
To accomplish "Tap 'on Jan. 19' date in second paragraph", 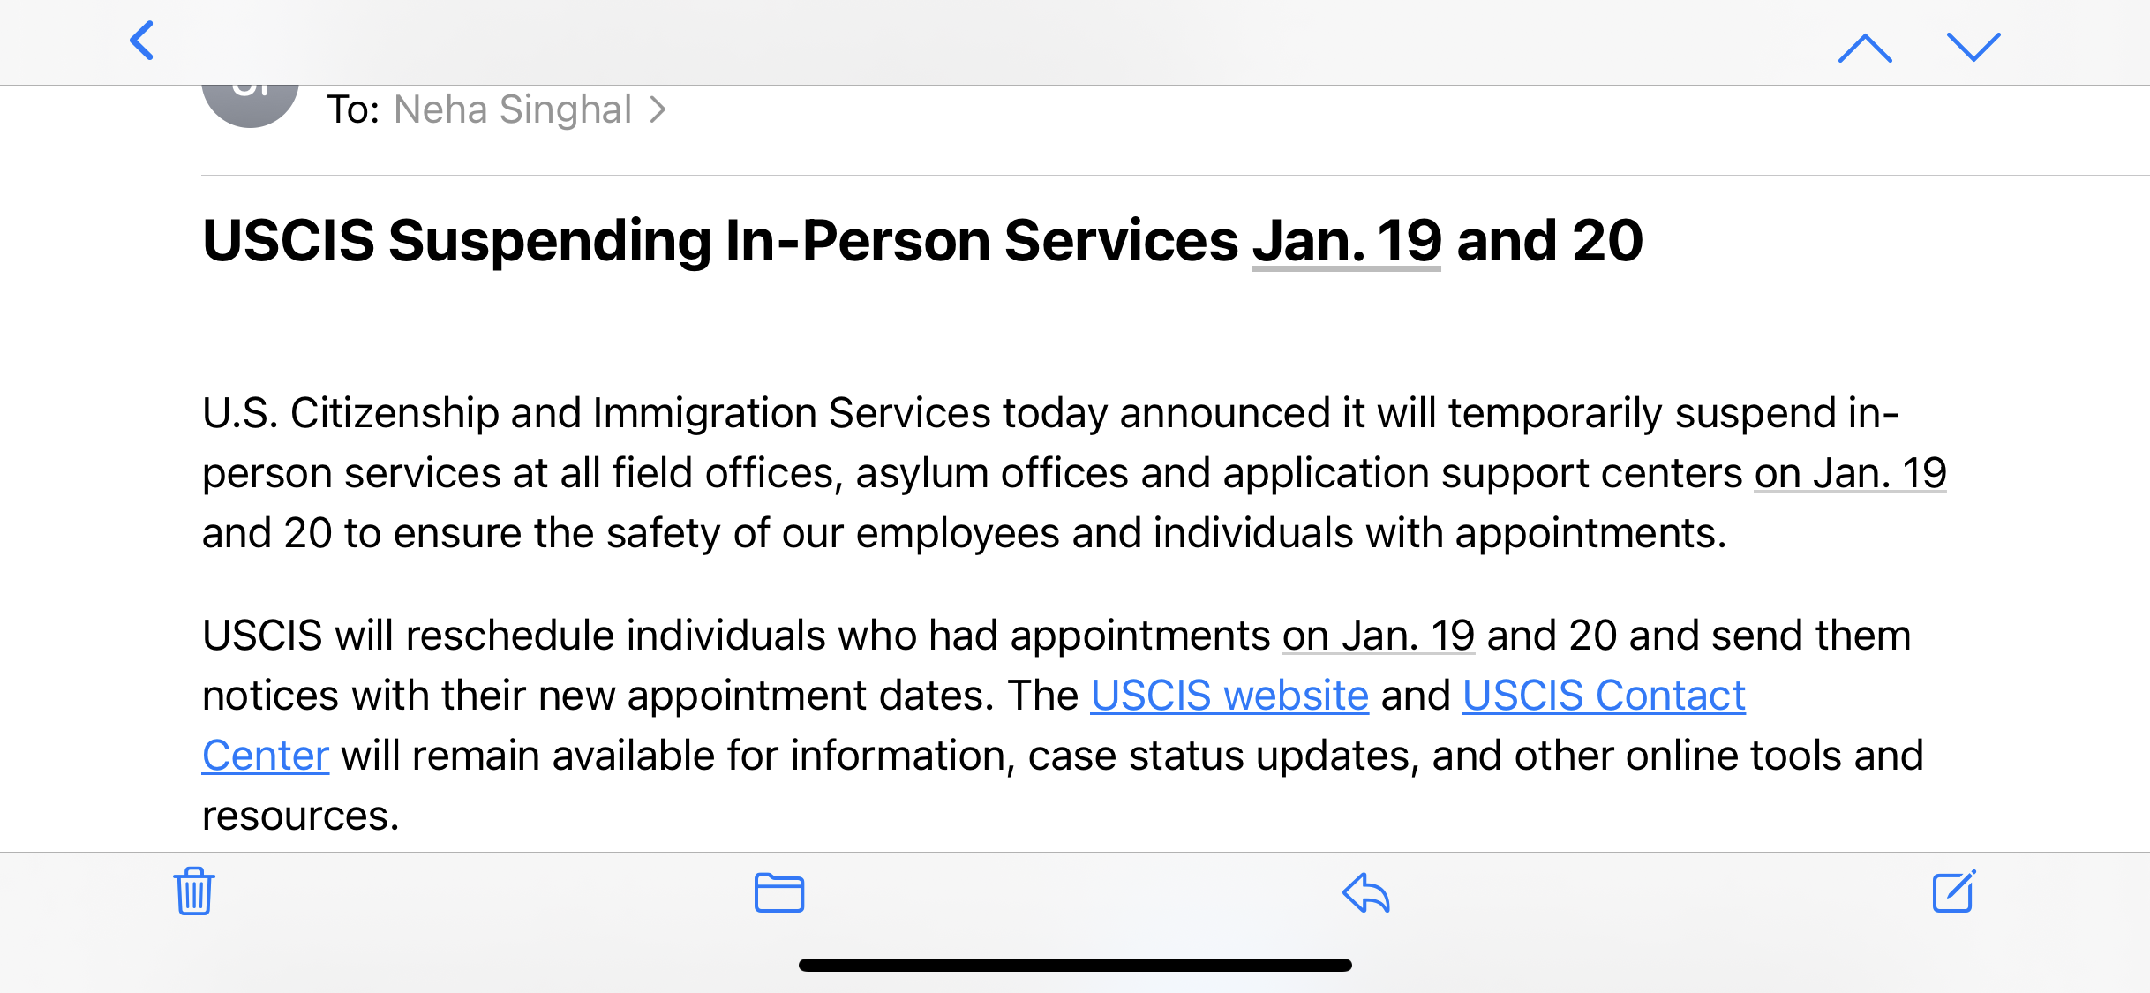I will (x=1379, y=636).
